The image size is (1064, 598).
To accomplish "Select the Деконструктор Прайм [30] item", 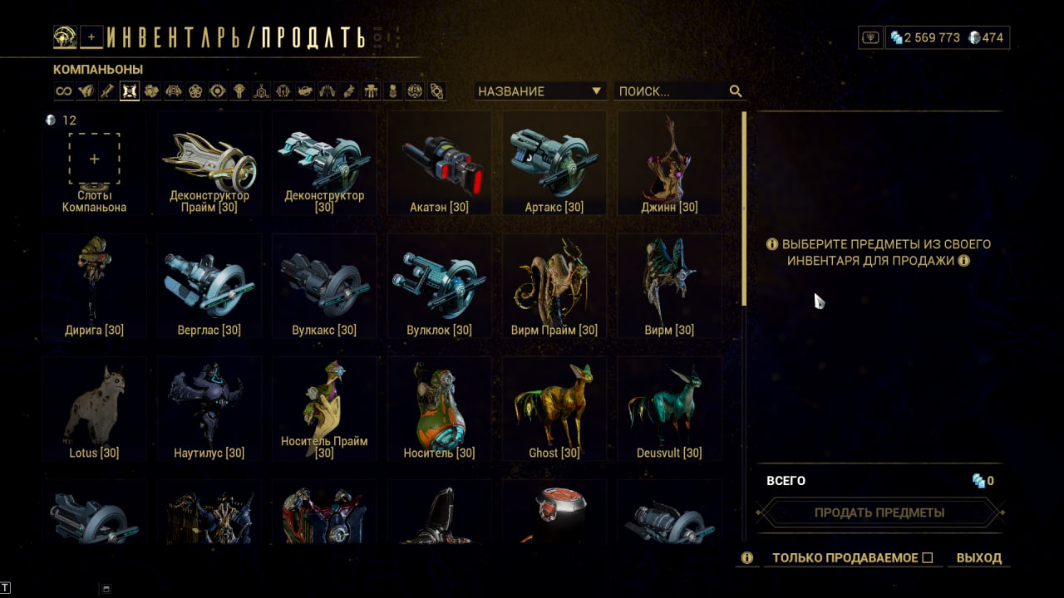I will 209,164.
